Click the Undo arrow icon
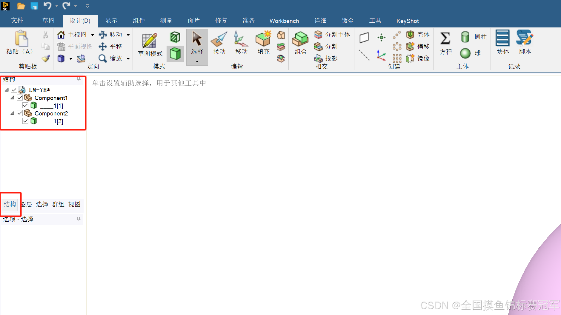Viewport: 561px width, 315px height. coord(47,5)
